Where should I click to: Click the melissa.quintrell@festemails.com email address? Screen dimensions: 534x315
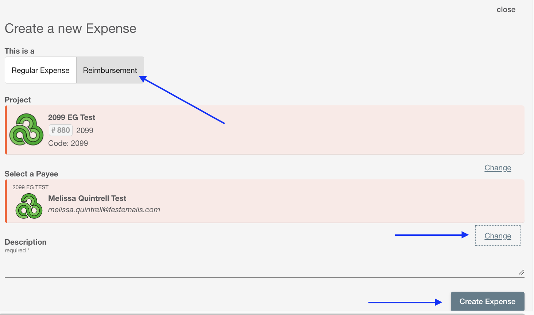pos(104,210)
